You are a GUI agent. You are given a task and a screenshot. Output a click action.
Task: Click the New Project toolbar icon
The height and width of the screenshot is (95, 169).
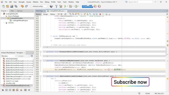point(8,6)
